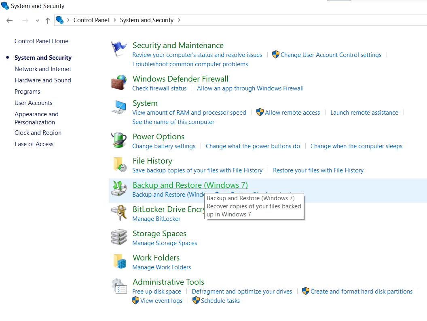Click the Administrative Tools gear icon
Image resolution: width=427 pixels, height=321 pixels.
click(119, 286)
